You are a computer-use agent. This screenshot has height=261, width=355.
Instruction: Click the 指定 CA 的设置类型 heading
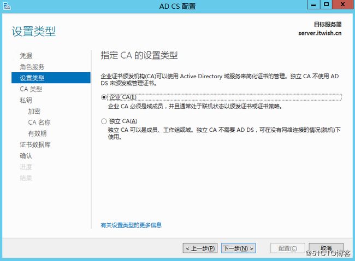139,55
